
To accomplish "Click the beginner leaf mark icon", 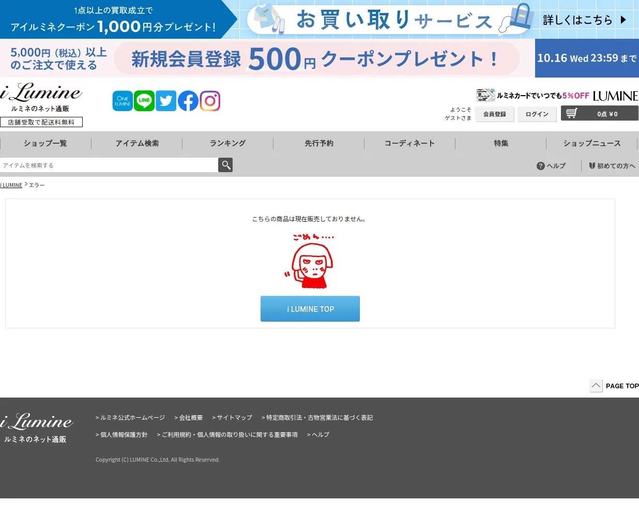I will 592,166.
